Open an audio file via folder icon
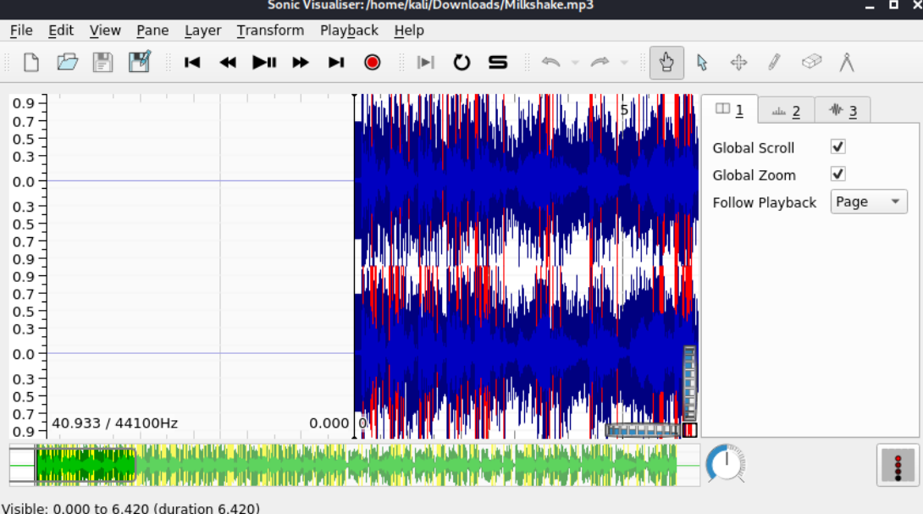Image resolution: width=923 pixels, height=514 pixels. click(67, 63)
